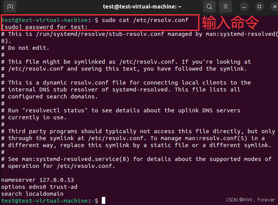278x205 pixels.
Task: Click the man:systemd-resolved.service(8) text
Action: (76, 159)
